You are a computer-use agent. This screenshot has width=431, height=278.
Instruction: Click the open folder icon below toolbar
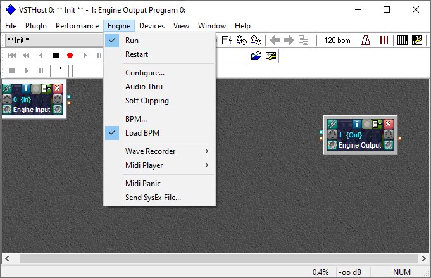[256, 56]
